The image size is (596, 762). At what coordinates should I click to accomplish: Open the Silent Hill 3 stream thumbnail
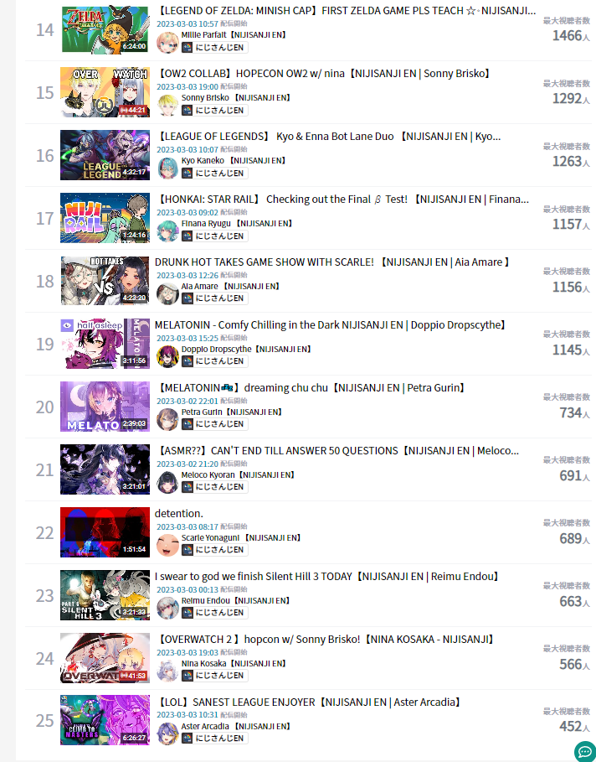point(105,595)
